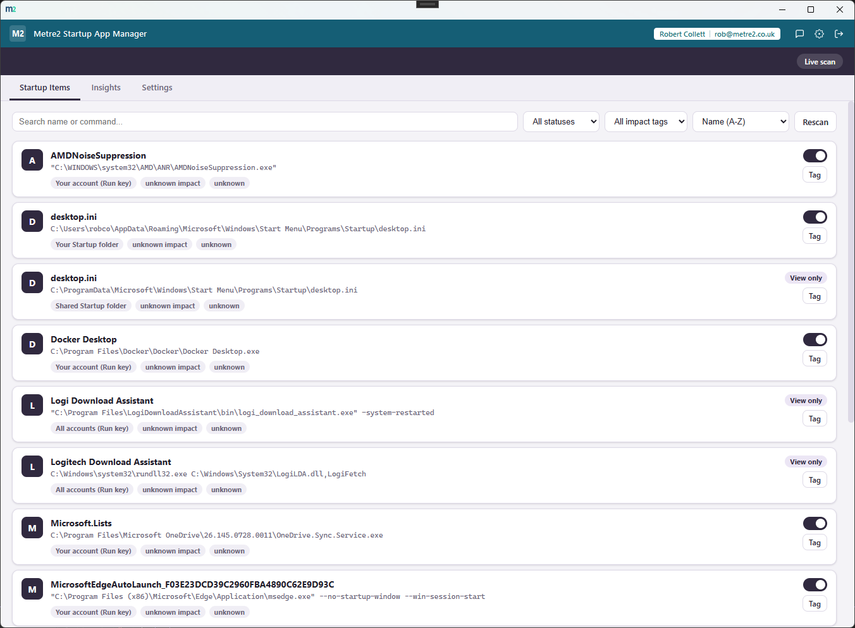
Task: Click the All accounts (Run key) chip on Logi Download Assistant
Action: pos(92,428)
